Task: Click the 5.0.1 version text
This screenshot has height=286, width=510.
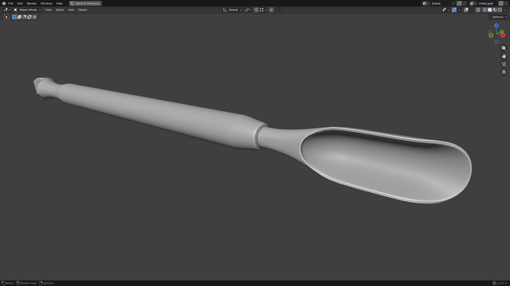Action: 503,283
